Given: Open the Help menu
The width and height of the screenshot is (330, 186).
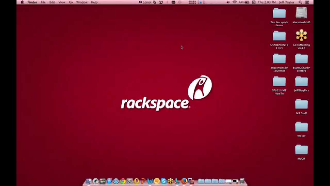Looking at the screenshot, I should tap(94, 2).
